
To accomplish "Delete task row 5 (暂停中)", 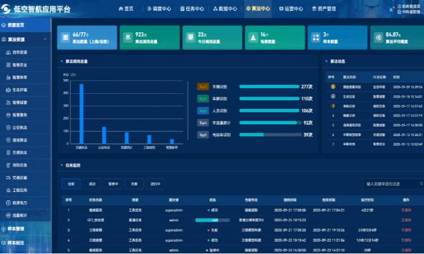I will 406,250.
